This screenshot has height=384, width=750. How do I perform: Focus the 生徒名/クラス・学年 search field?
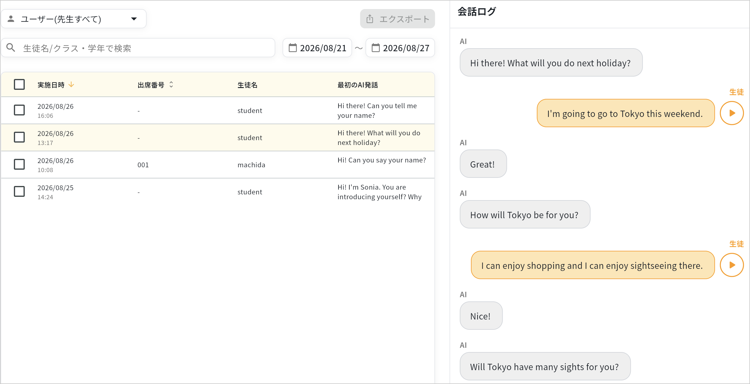[x=138, y=48]
